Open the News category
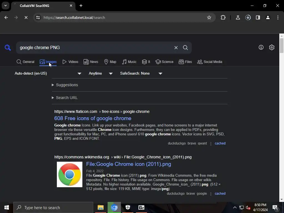Viewport: 284px width, 213px height. 91,62
